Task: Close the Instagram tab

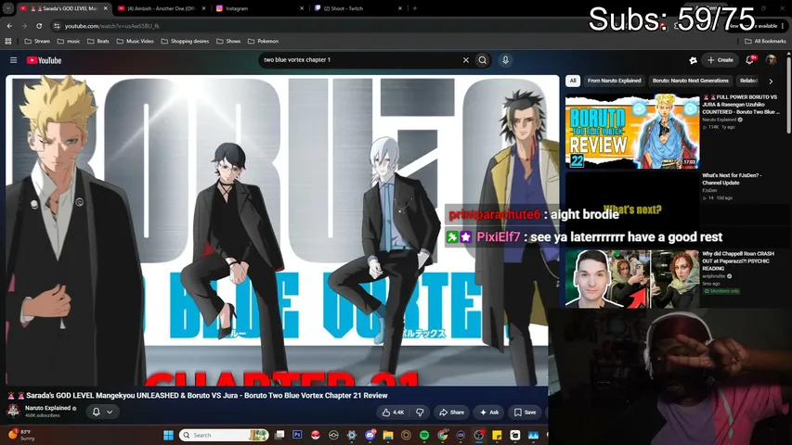Action: pos(302,8)
